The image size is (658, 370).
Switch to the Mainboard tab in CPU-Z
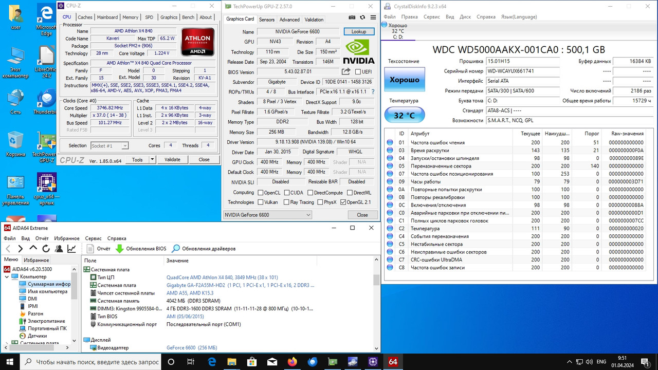107,17
